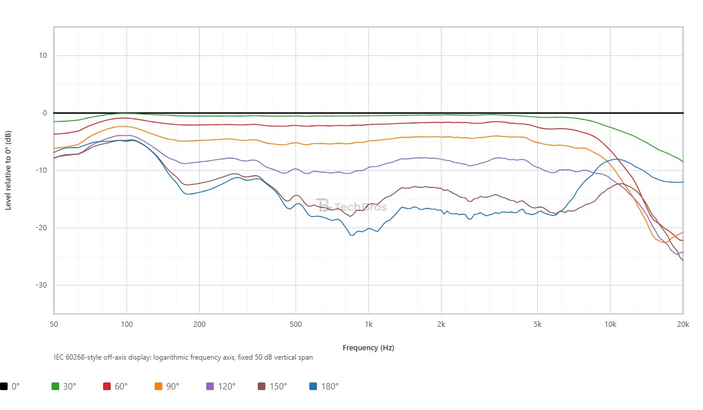Click the purple 120° legend color swatch
The image size is (703, 410).
click(x=210, y=387)
